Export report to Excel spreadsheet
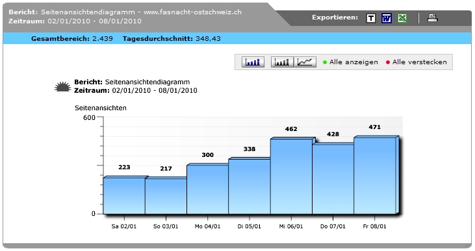The image size is (475, 251). point(402,18)
